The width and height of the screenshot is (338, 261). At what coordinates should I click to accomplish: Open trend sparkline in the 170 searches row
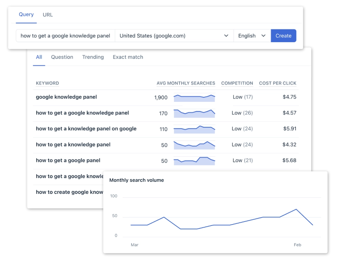click(x=194, y=113)
